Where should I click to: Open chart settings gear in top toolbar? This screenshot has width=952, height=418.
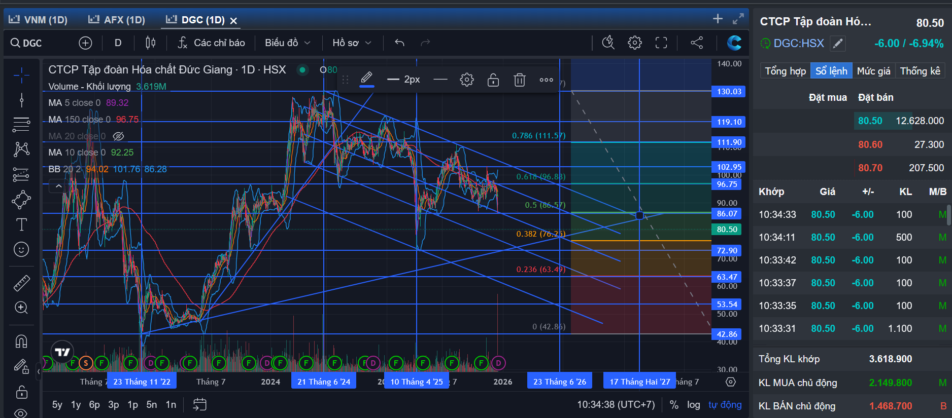point(635,43)
